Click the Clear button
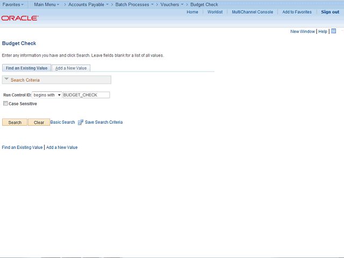344x258 pixels. coord(39,122)
